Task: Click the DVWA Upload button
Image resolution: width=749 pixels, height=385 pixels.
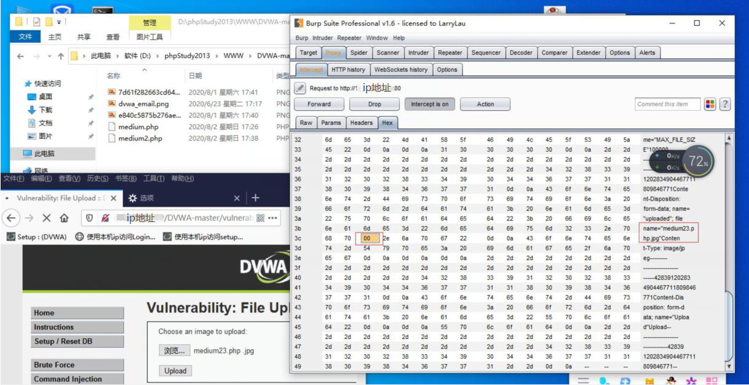Action: tap(175, 371)
